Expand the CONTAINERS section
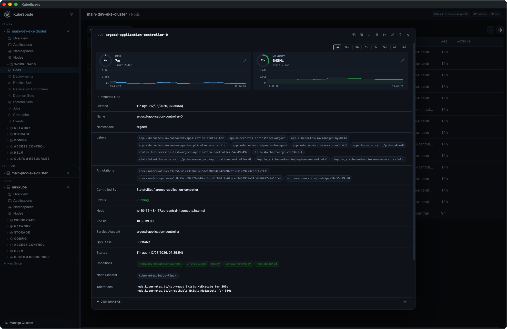This screenshot has width=507, height=329. point(108,302)
